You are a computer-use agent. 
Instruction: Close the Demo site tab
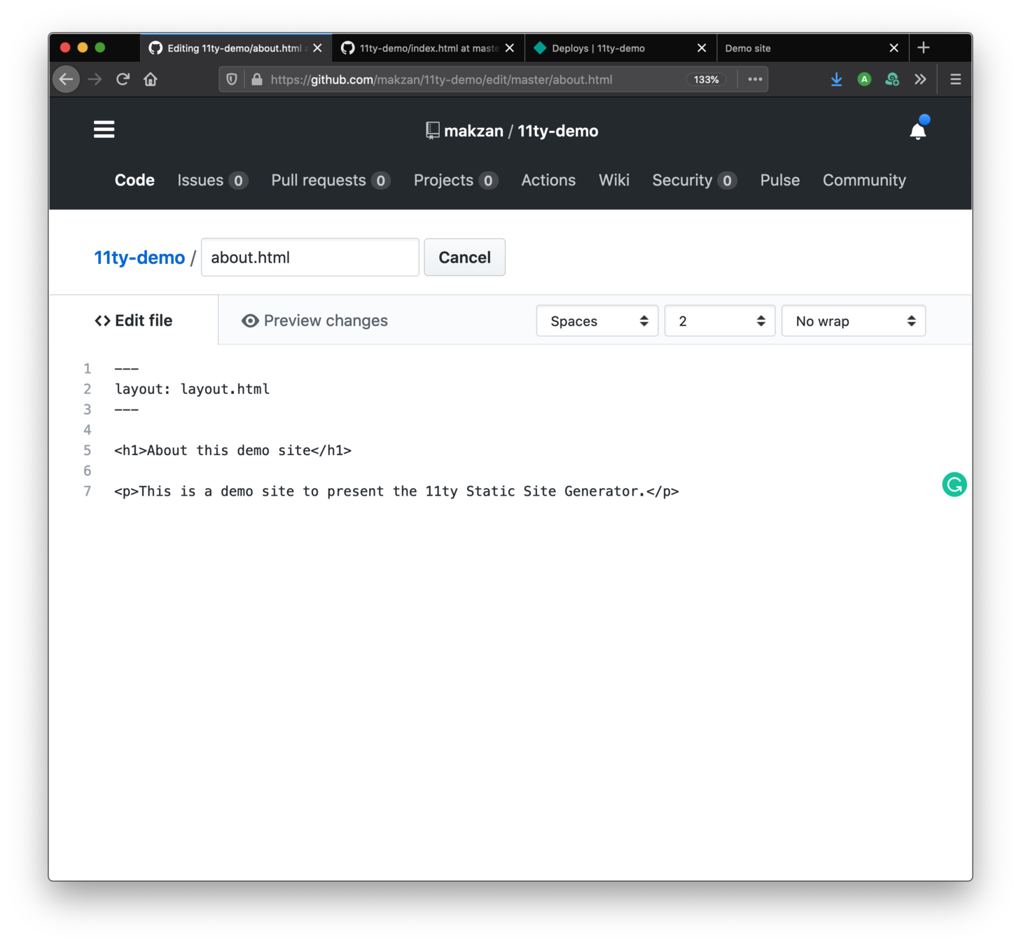(x=894, y=48)
